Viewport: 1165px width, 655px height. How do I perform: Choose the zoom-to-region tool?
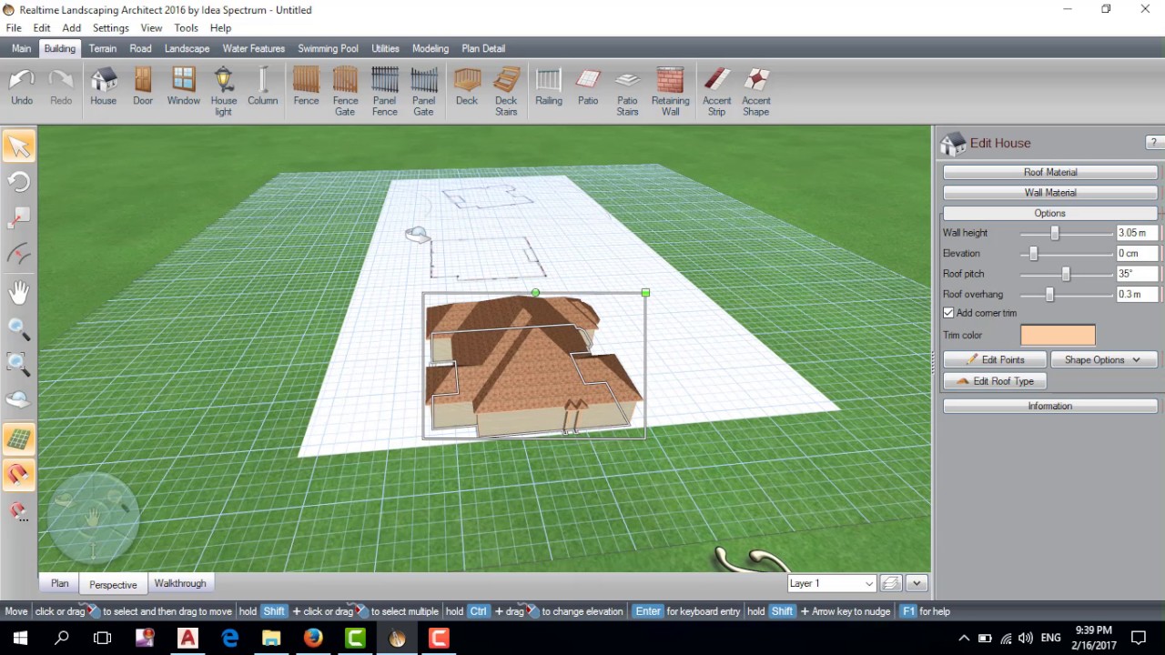(18, 364)
